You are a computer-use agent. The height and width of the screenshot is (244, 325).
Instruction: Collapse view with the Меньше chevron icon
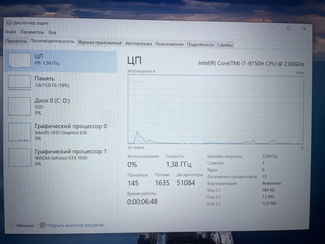[11, 225]
